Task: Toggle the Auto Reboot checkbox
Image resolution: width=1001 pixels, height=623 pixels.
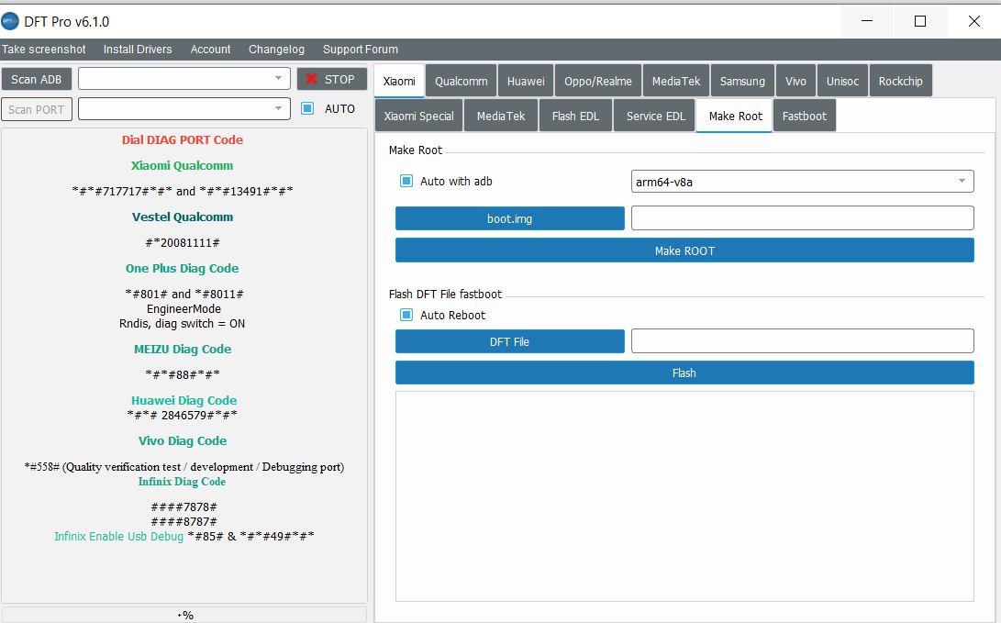Action: tap(406, 316)
